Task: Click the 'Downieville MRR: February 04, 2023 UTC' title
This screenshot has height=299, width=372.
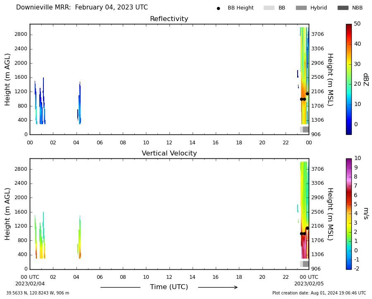Action: [x=82, y=7]
